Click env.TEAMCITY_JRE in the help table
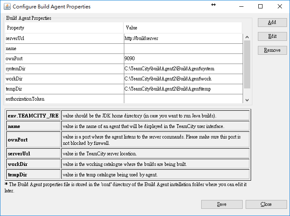290x216 pixels. [x=33, y=116]
